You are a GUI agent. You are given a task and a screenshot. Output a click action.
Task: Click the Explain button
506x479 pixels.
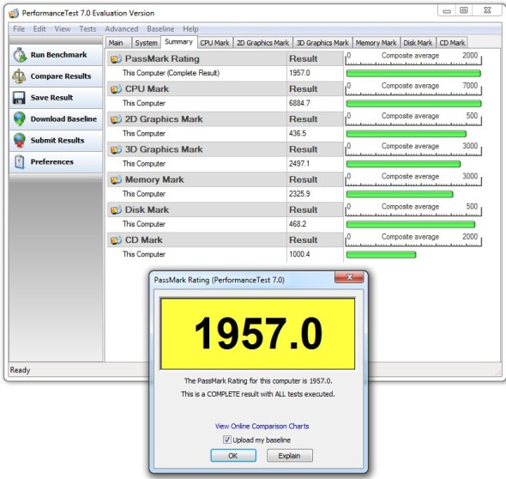290,456
